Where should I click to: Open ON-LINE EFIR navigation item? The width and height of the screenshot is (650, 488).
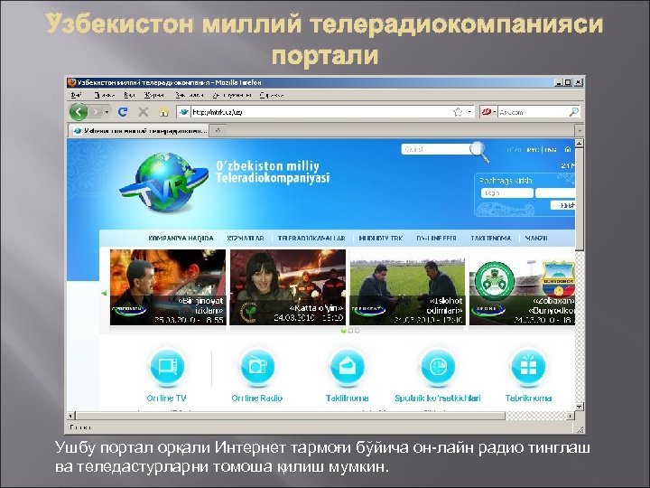[437, 239]
